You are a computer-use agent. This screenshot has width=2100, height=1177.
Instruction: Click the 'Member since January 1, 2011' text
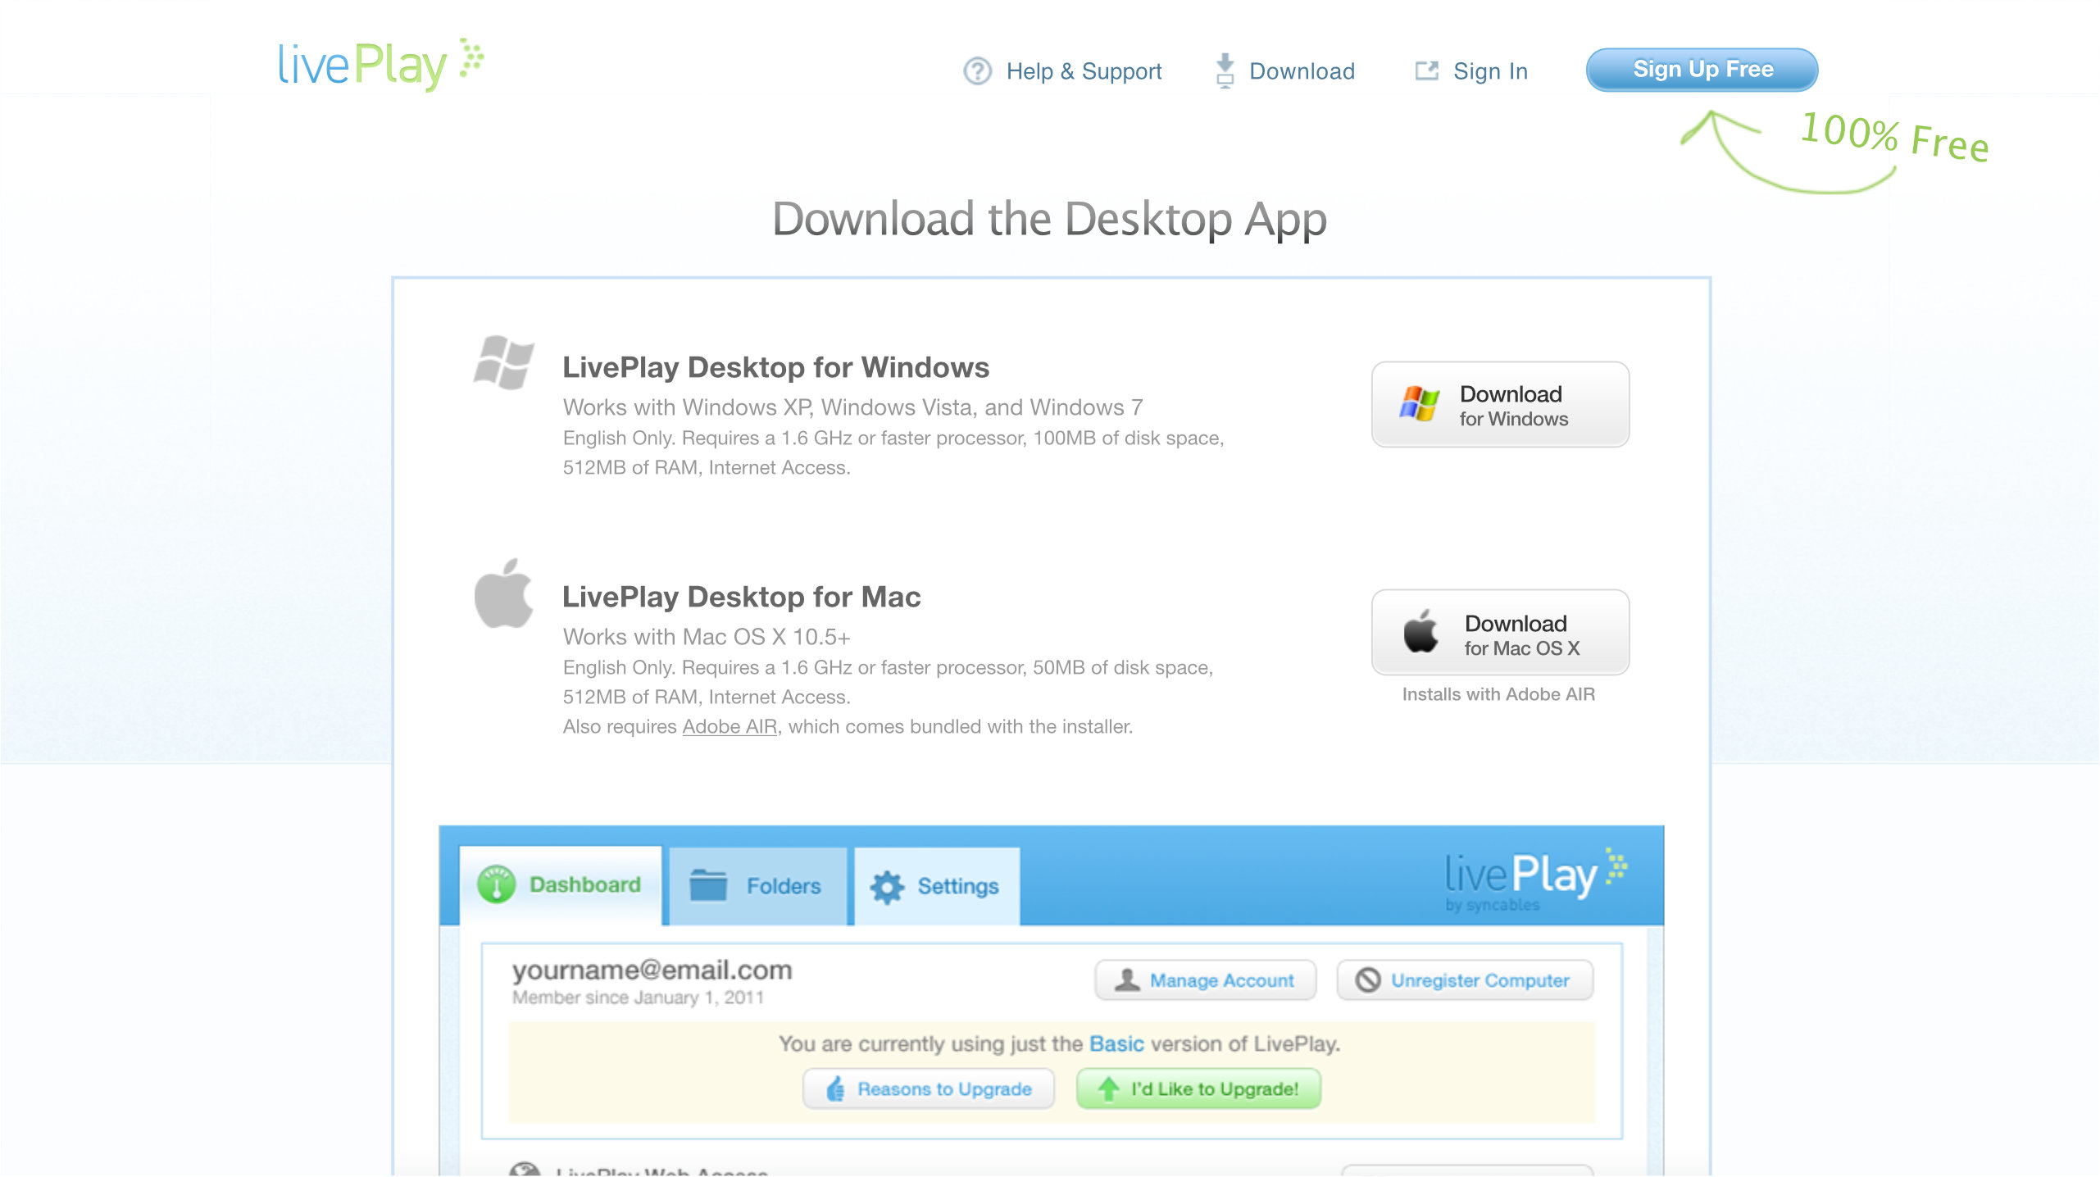coord(638,997)
